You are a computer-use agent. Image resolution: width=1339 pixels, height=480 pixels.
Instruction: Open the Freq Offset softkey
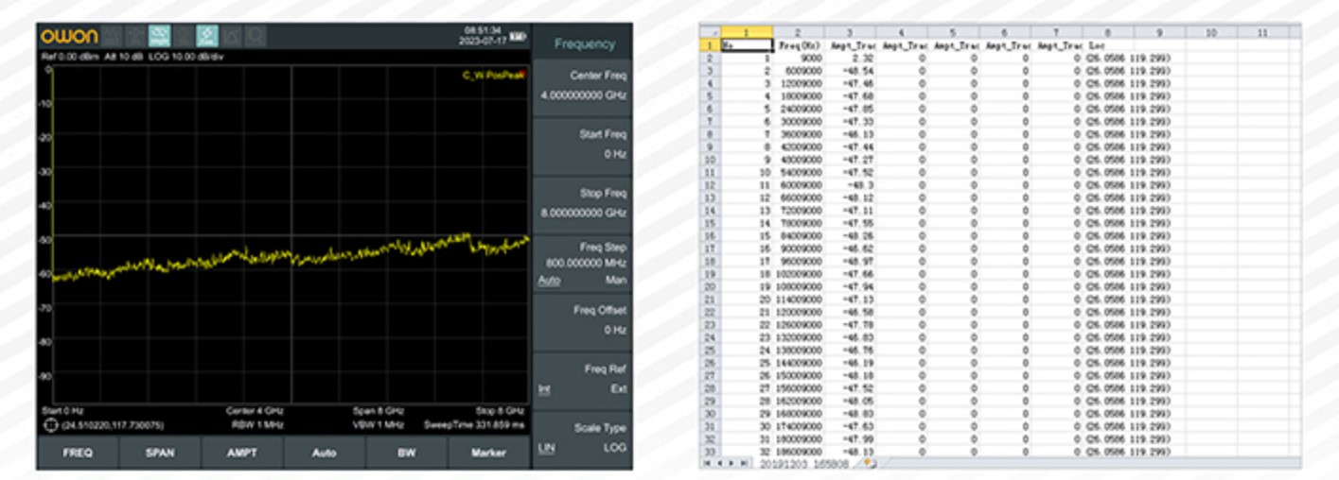[x=584, y=320]
